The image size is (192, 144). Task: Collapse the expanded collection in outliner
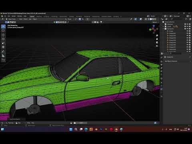(x=163, y=29)
